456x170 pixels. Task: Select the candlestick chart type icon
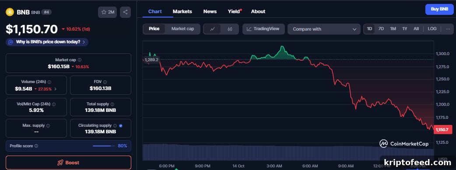pyautogui.click(x=230, y=29)
